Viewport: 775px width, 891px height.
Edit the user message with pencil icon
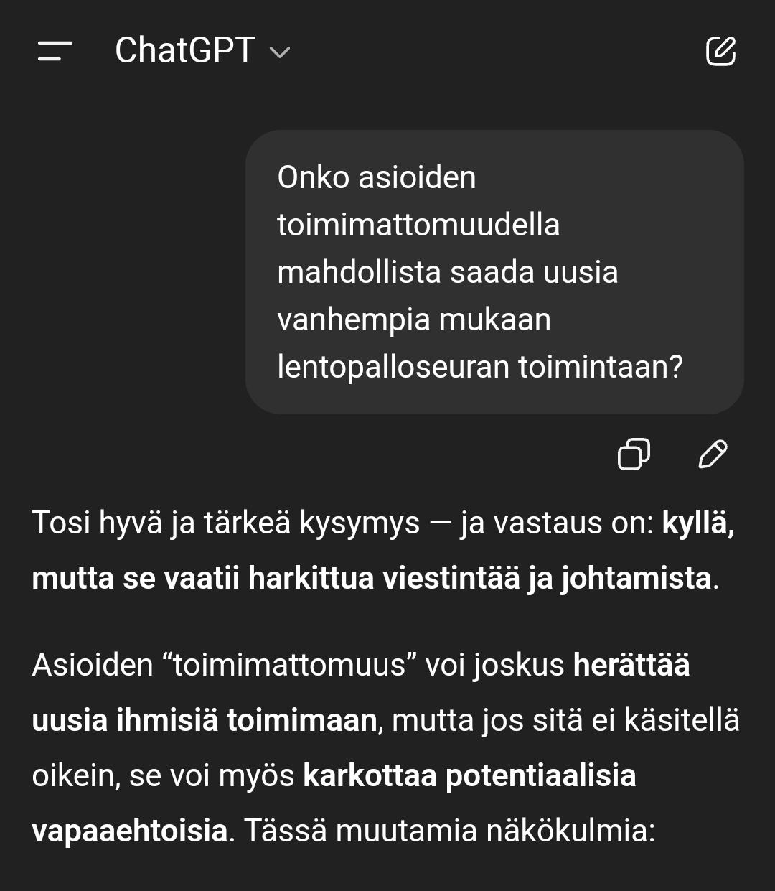713,454
